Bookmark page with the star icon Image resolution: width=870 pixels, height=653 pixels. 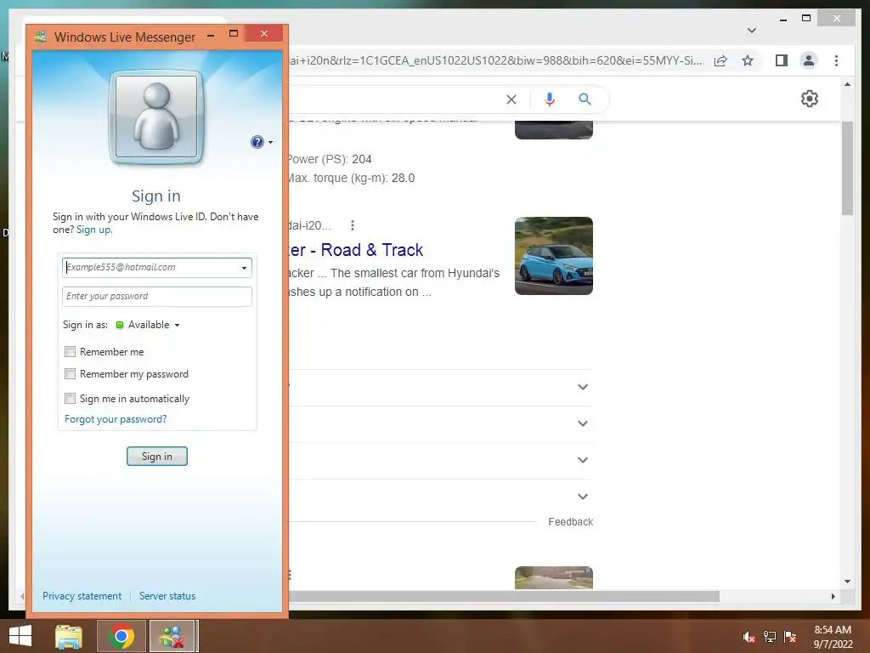point(748,60)
